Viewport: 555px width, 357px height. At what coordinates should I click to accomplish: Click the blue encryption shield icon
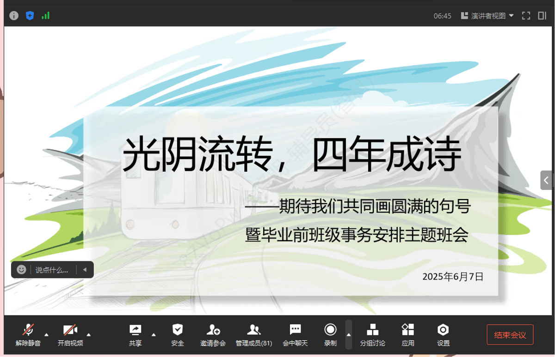click(x=30, y=16)
